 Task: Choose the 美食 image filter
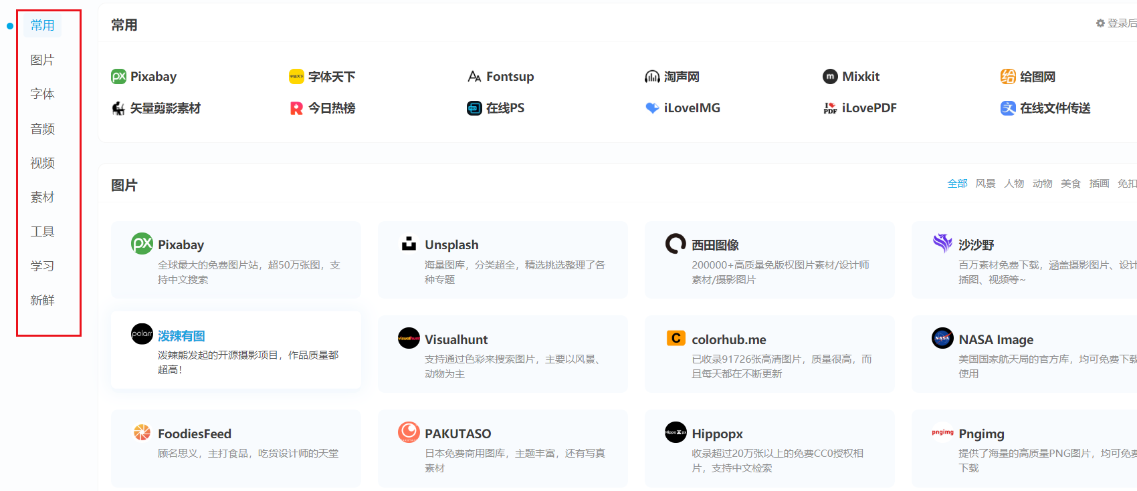coord(1071,184)
